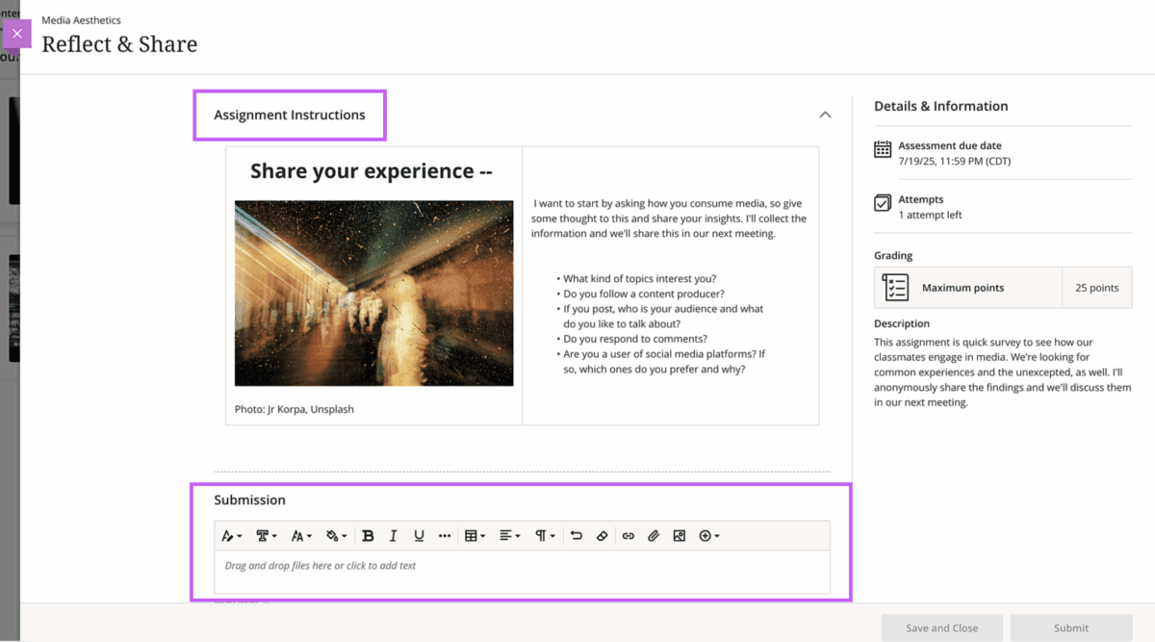This screenshot has width=1155, height=642.
Task: Click into the submission text area
Action: (x=522, y=571)
